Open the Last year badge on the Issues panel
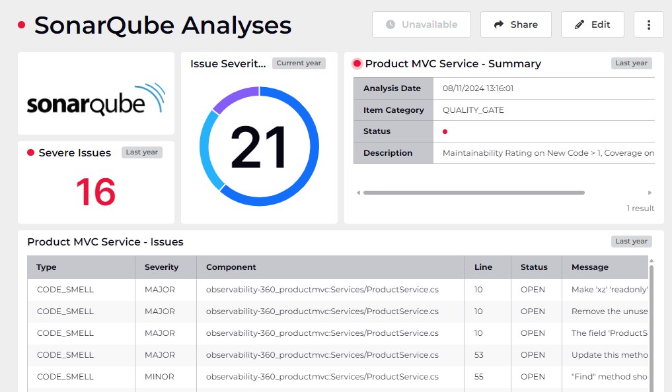The height and width of the screenshot is (392, 672). pyautogui.click(x=631, y=241)
